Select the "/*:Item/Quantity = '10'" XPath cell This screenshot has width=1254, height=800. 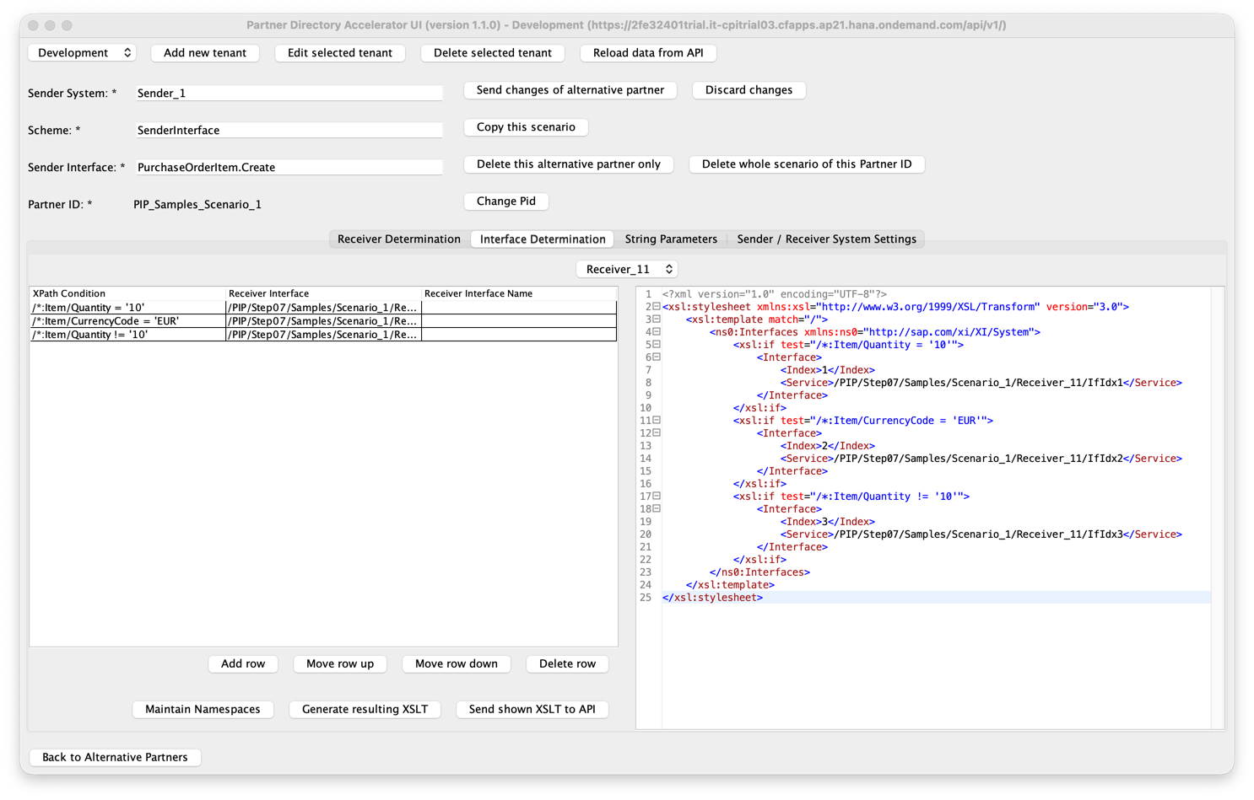point(127,308)
